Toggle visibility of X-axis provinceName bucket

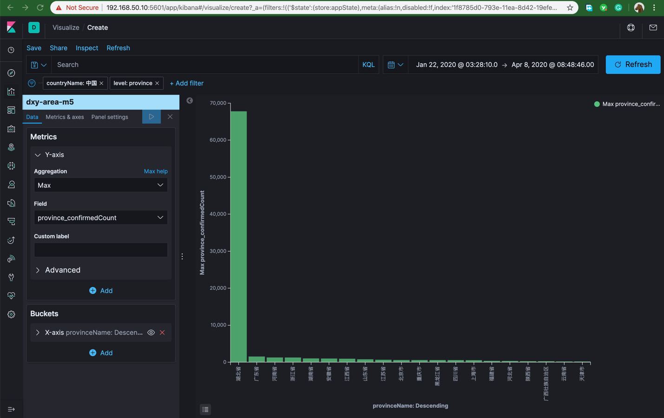click(x=151, y=333)
